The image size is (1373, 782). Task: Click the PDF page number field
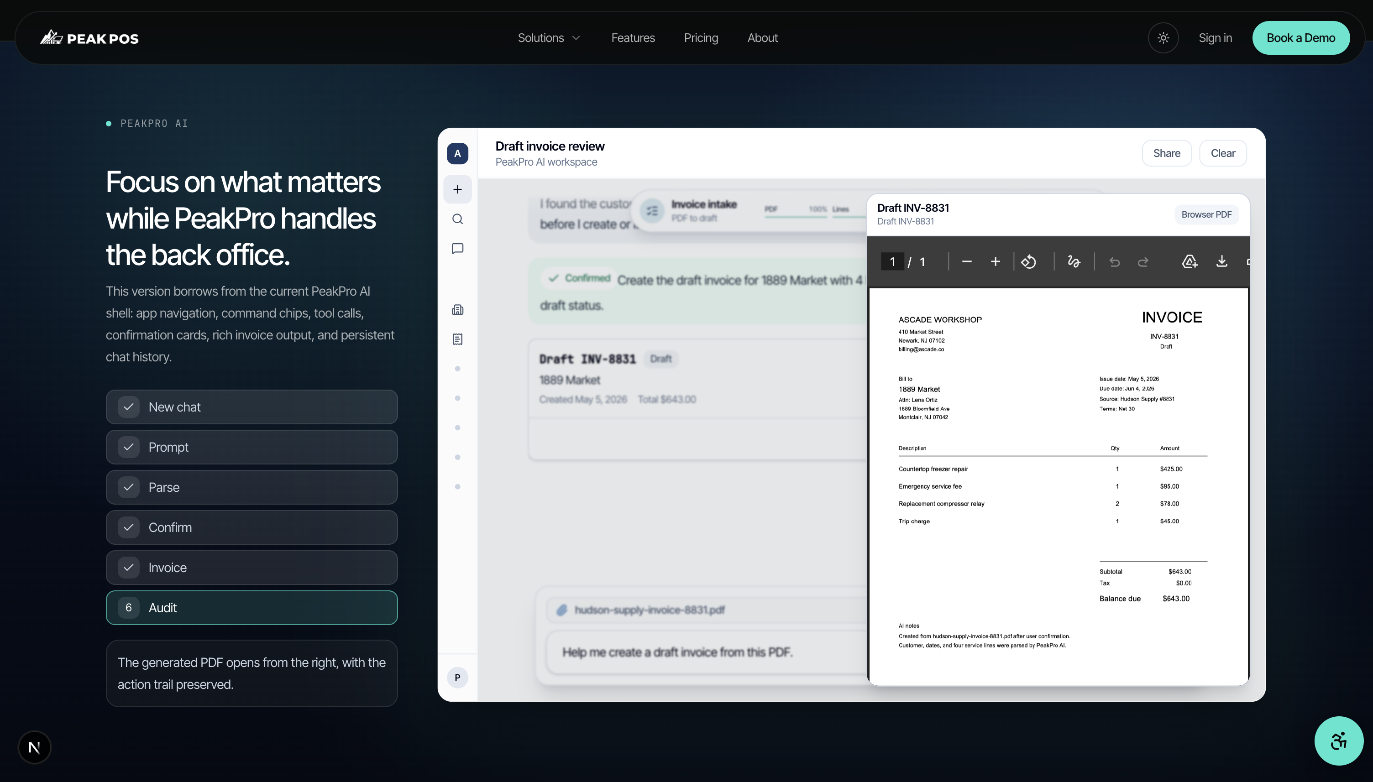pyautogui.click(x=892, y=261)
